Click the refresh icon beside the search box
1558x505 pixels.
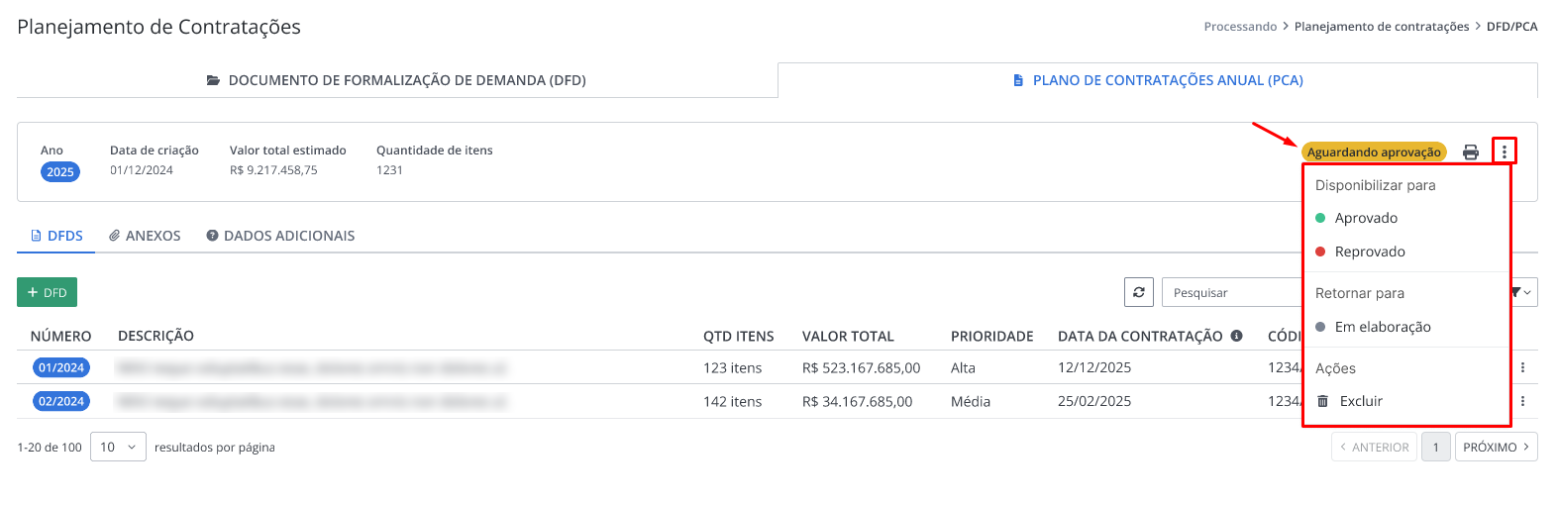tap(1139, 292)
